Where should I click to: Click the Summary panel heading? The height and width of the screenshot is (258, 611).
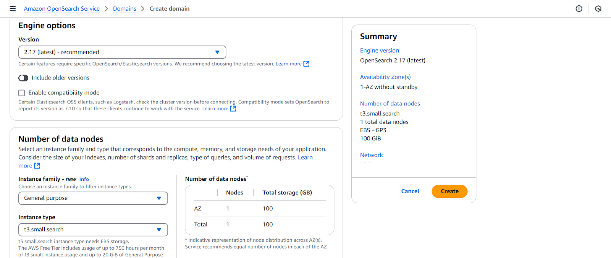(x=378, y=37)
